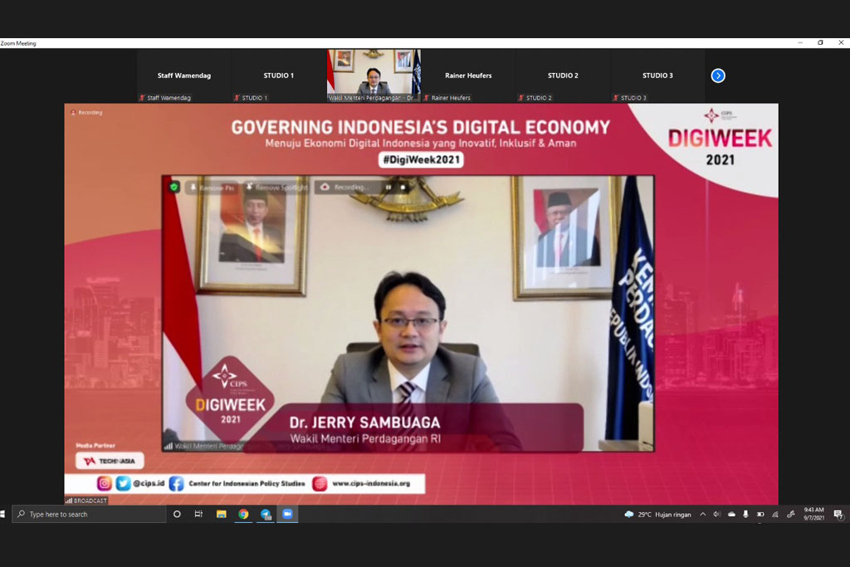Open the Zoom app in the taskbar
The height and width of the screenshot is (567, 850).
[287, 514]
